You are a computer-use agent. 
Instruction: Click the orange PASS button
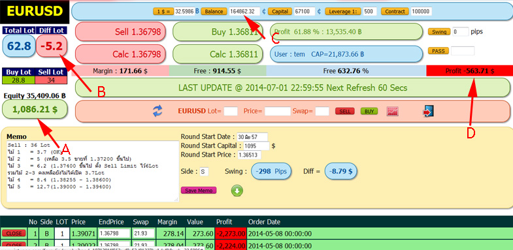pos(439,51)
